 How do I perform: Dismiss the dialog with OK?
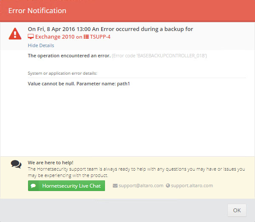tap(237, 210)
